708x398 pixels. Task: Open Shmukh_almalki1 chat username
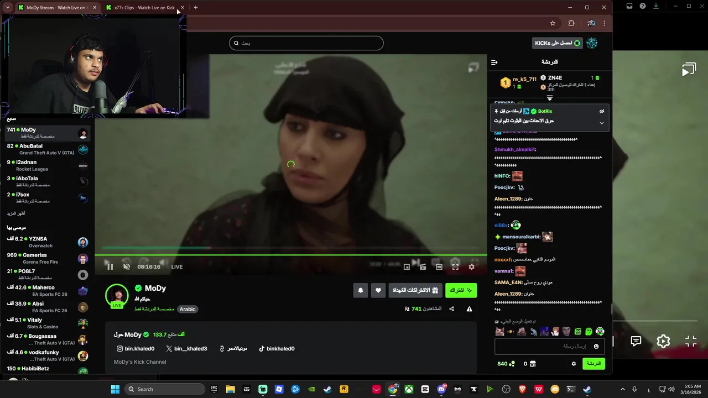(x=515, y=149)
